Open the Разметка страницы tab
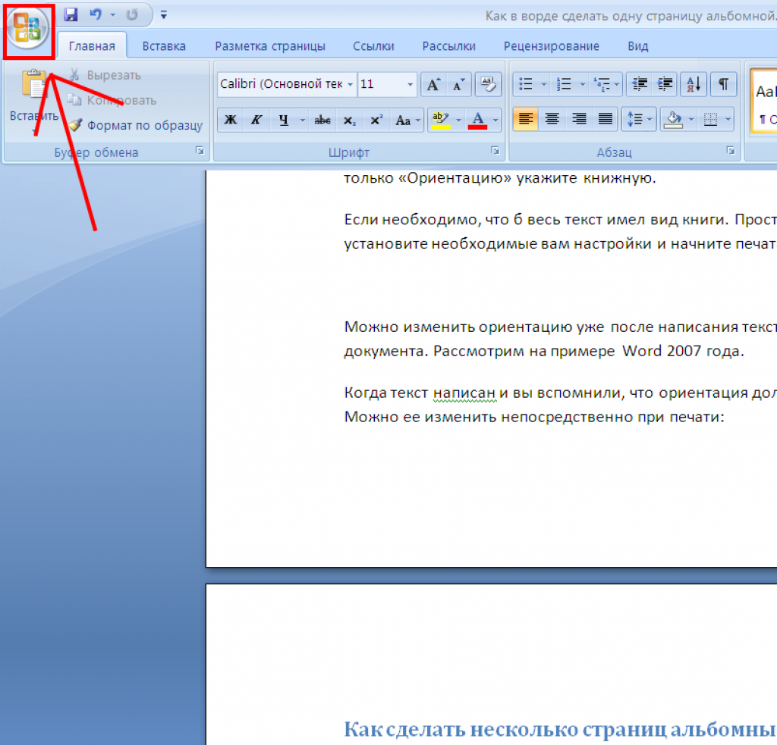 coord(270,46)
